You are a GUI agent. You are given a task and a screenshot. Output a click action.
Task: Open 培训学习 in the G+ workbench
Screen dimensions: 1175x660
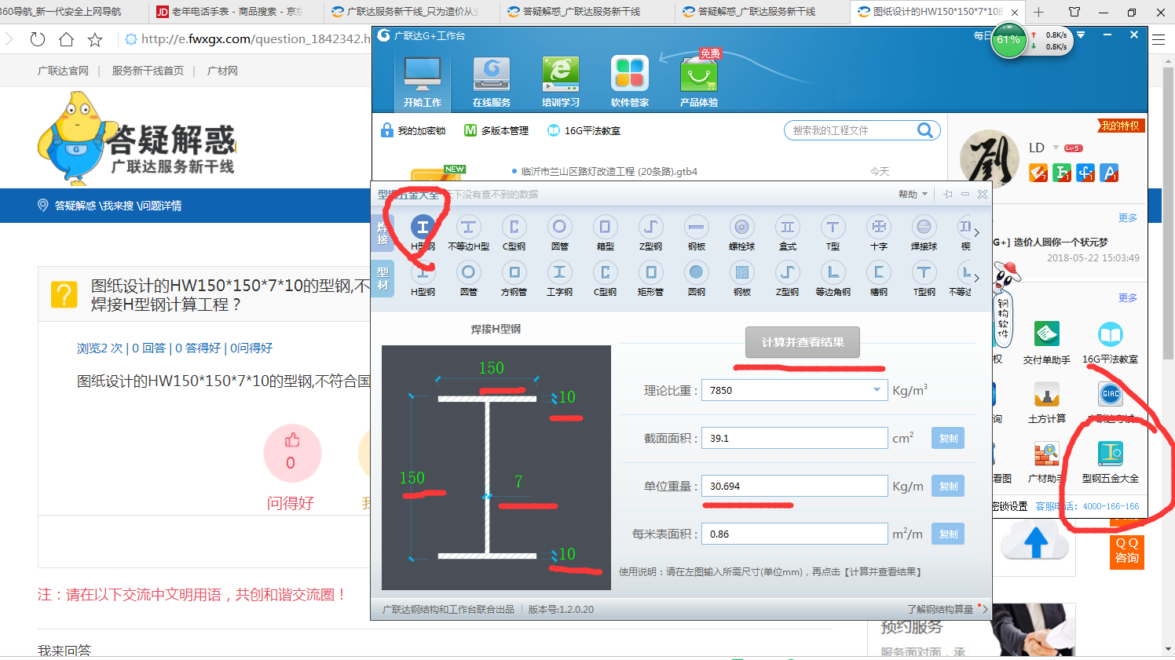pyautogui.click(x=561, y=82)
